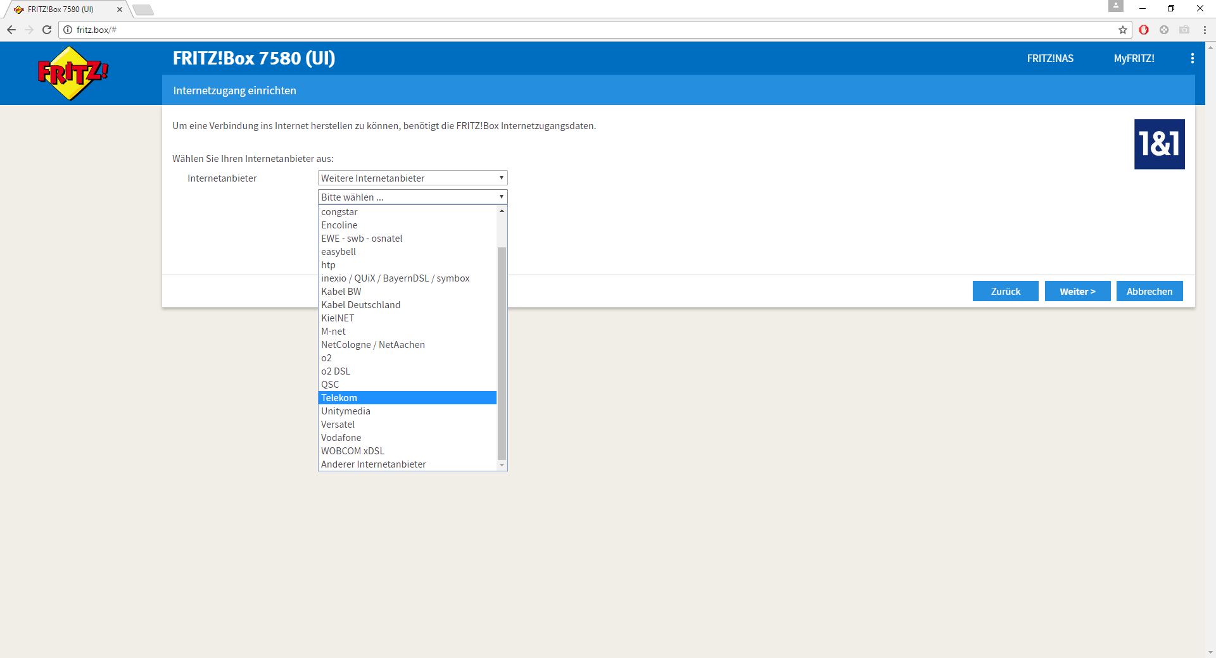
Task: Choose congstar from provider list
Action: point(407,212)
